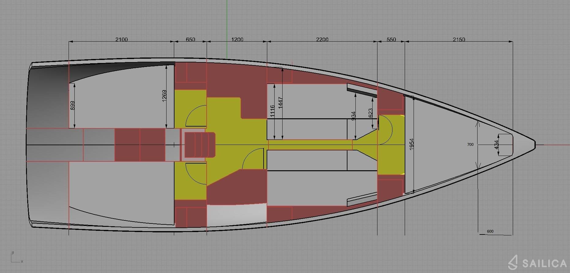Pick the vertical "934" dimension label
Viewport: 570px width, 273px height.
click(354, 116)
